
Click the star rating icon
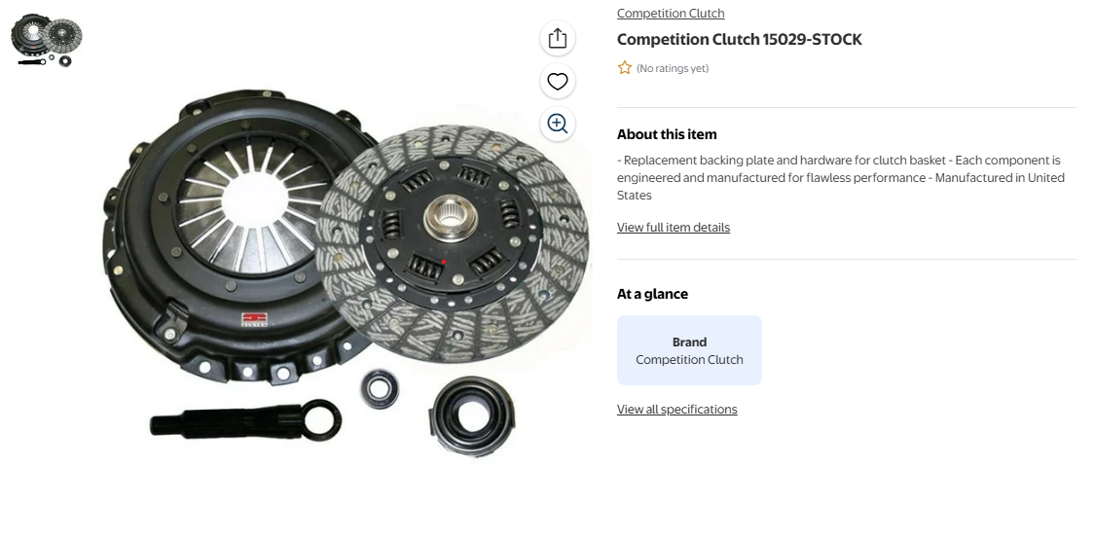pos(625,68)
